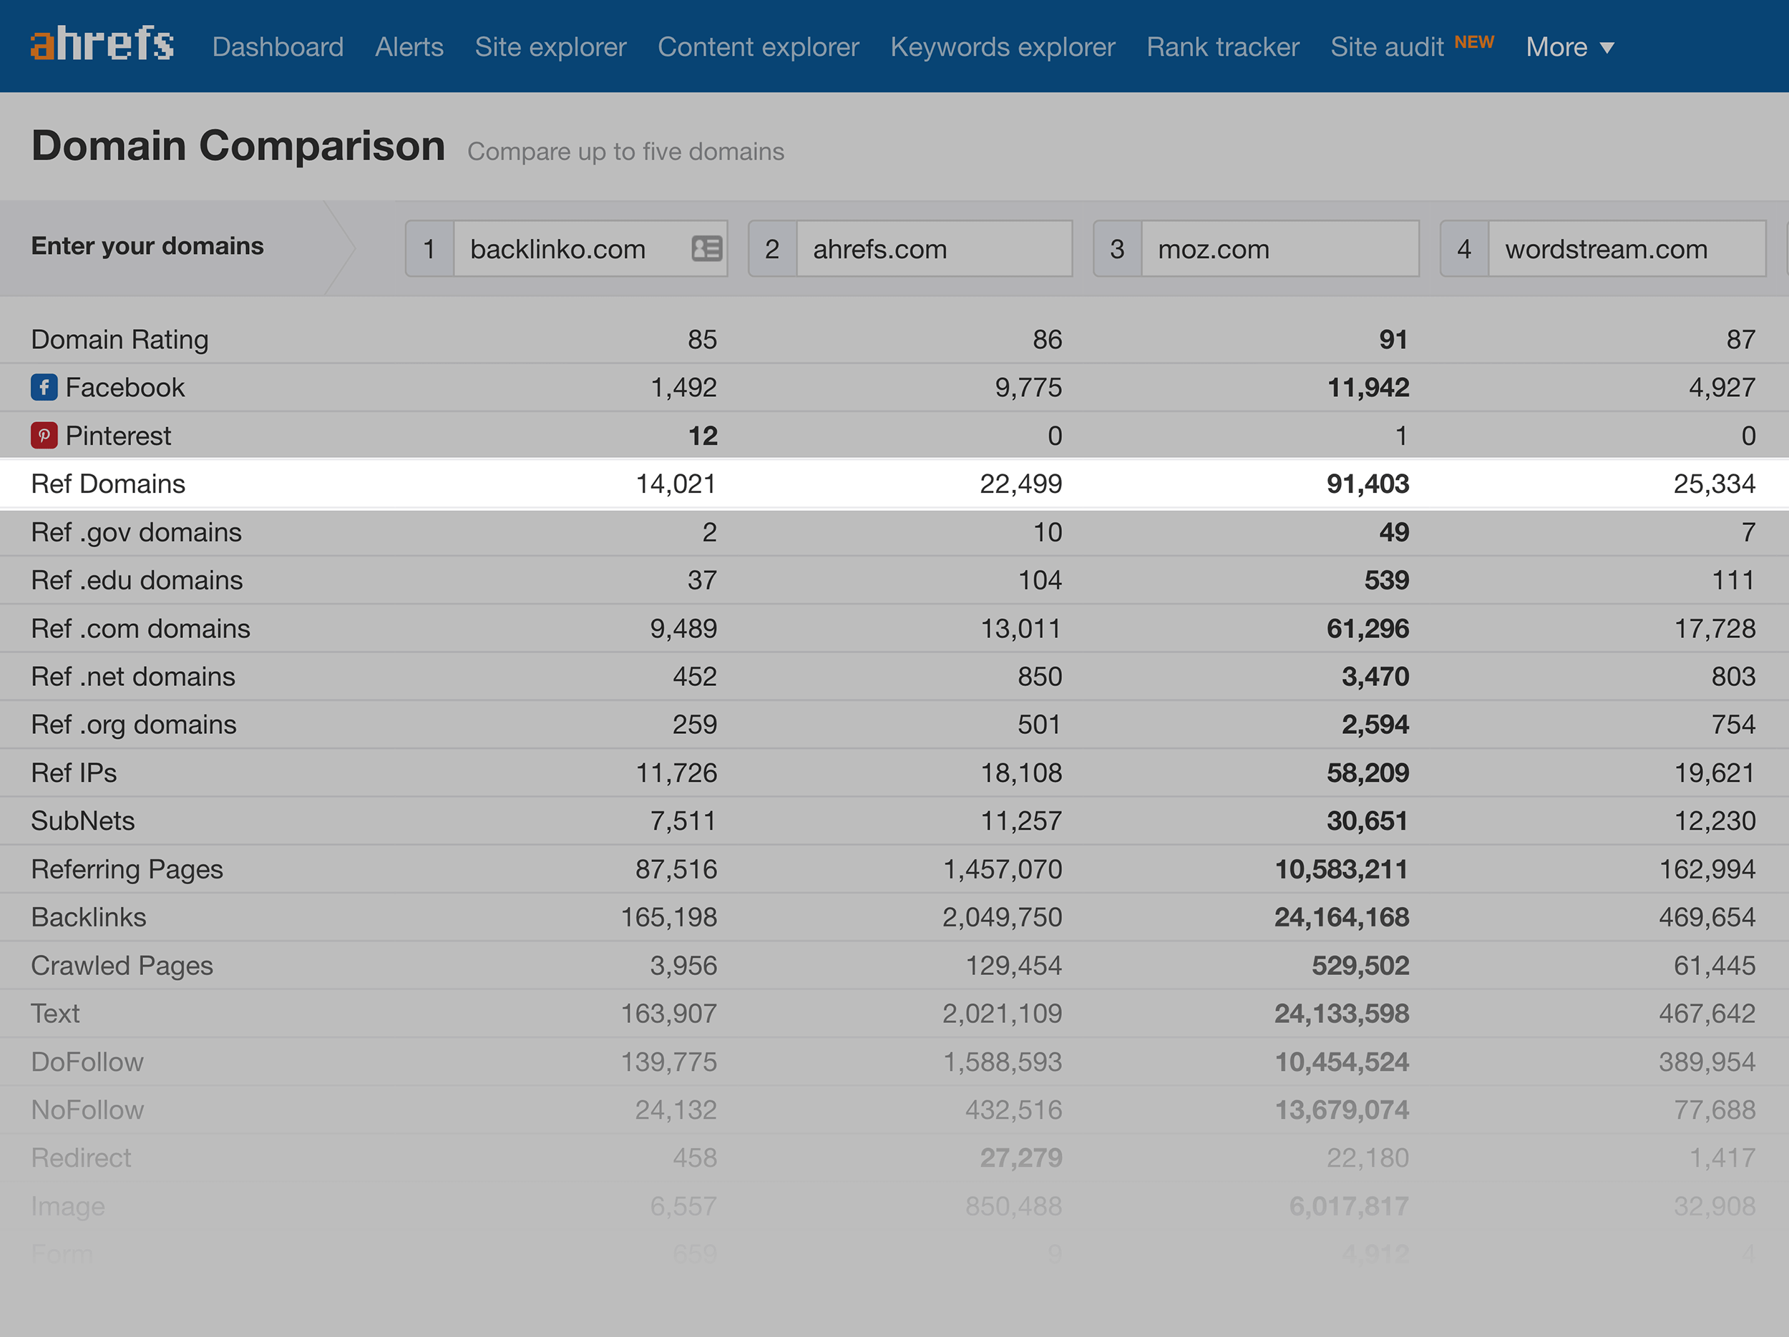Click the 22,499 Ref Domains value
The height and width of the screenshot is (1337, 1789).
pyautogui.click(x=1020, y=484)
